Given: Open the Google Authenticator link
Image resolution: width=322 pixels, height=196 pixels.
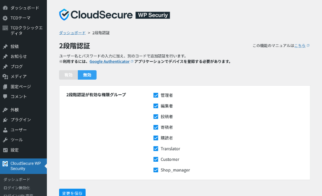Looking at the screenshot, I should click(x=110, y=61).
